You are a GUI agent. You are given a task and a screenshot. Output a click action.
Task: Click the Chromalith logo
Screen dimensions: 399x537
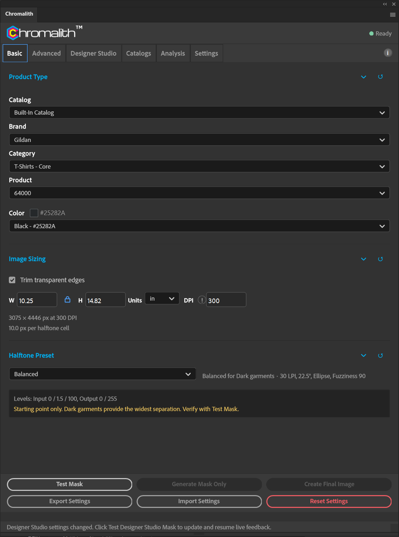(44, 33)
